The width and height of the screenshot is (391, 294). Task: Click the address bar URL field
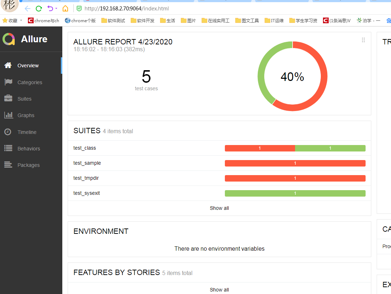[x=127, y=9]
